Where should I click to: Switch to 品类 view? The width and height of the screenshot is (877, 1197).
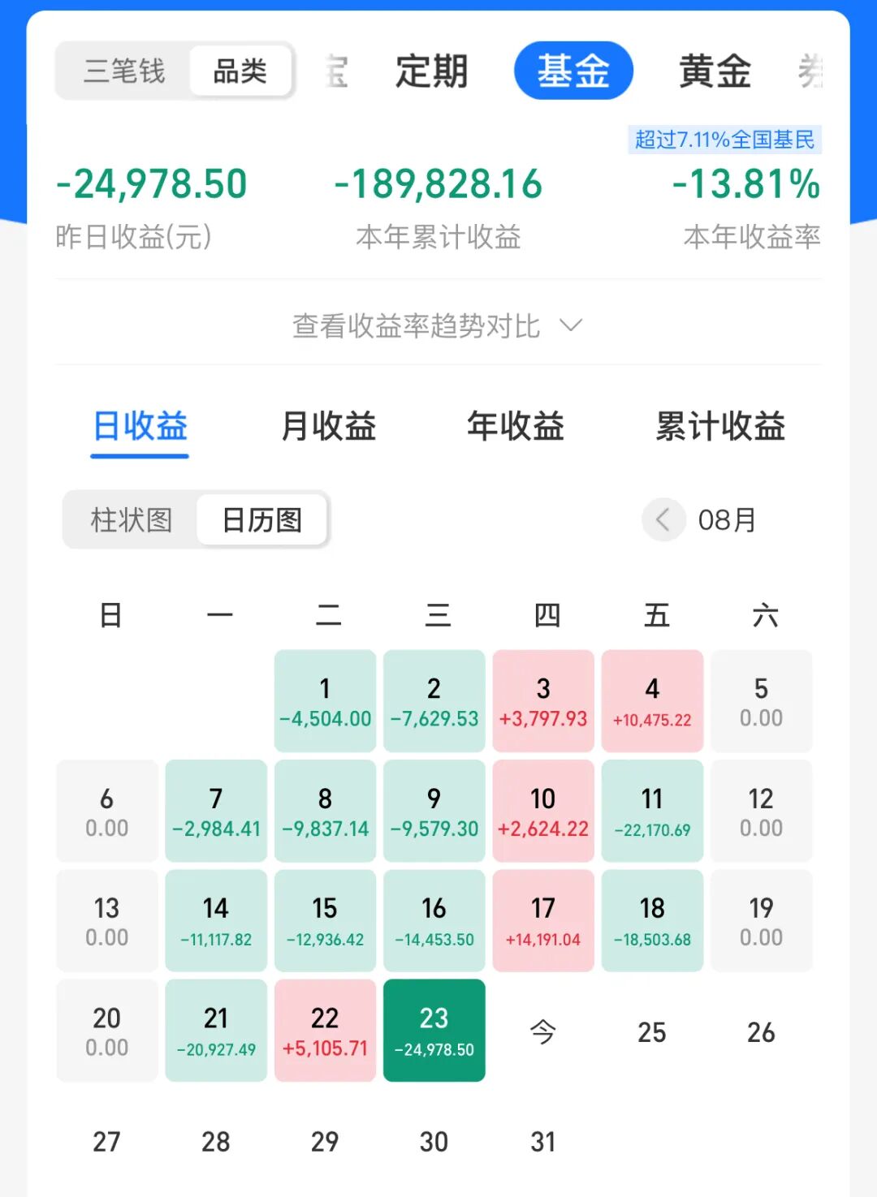(240, 71)
